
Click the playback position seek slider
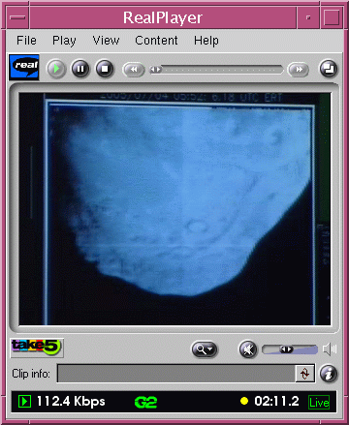[216, 70]
